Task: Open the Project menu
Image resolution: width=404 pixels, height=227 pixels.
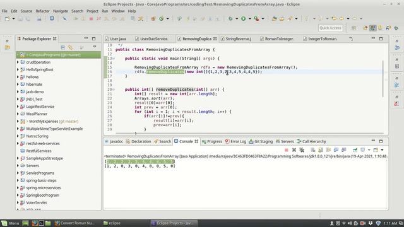Action: [x=93, y=11]
